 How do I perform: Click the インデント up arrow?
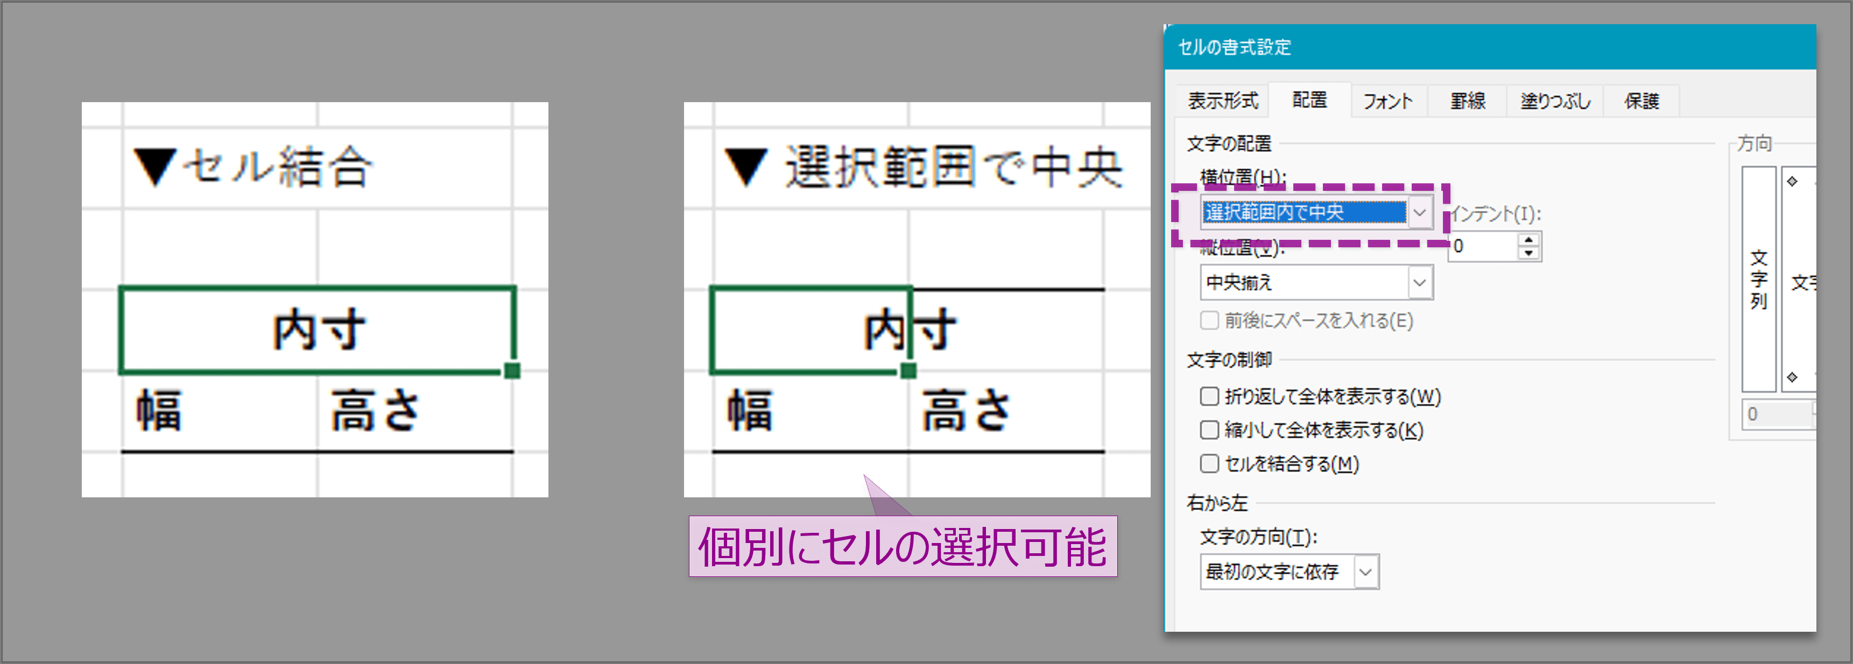pyautogui.click(x=1531, y=240)
